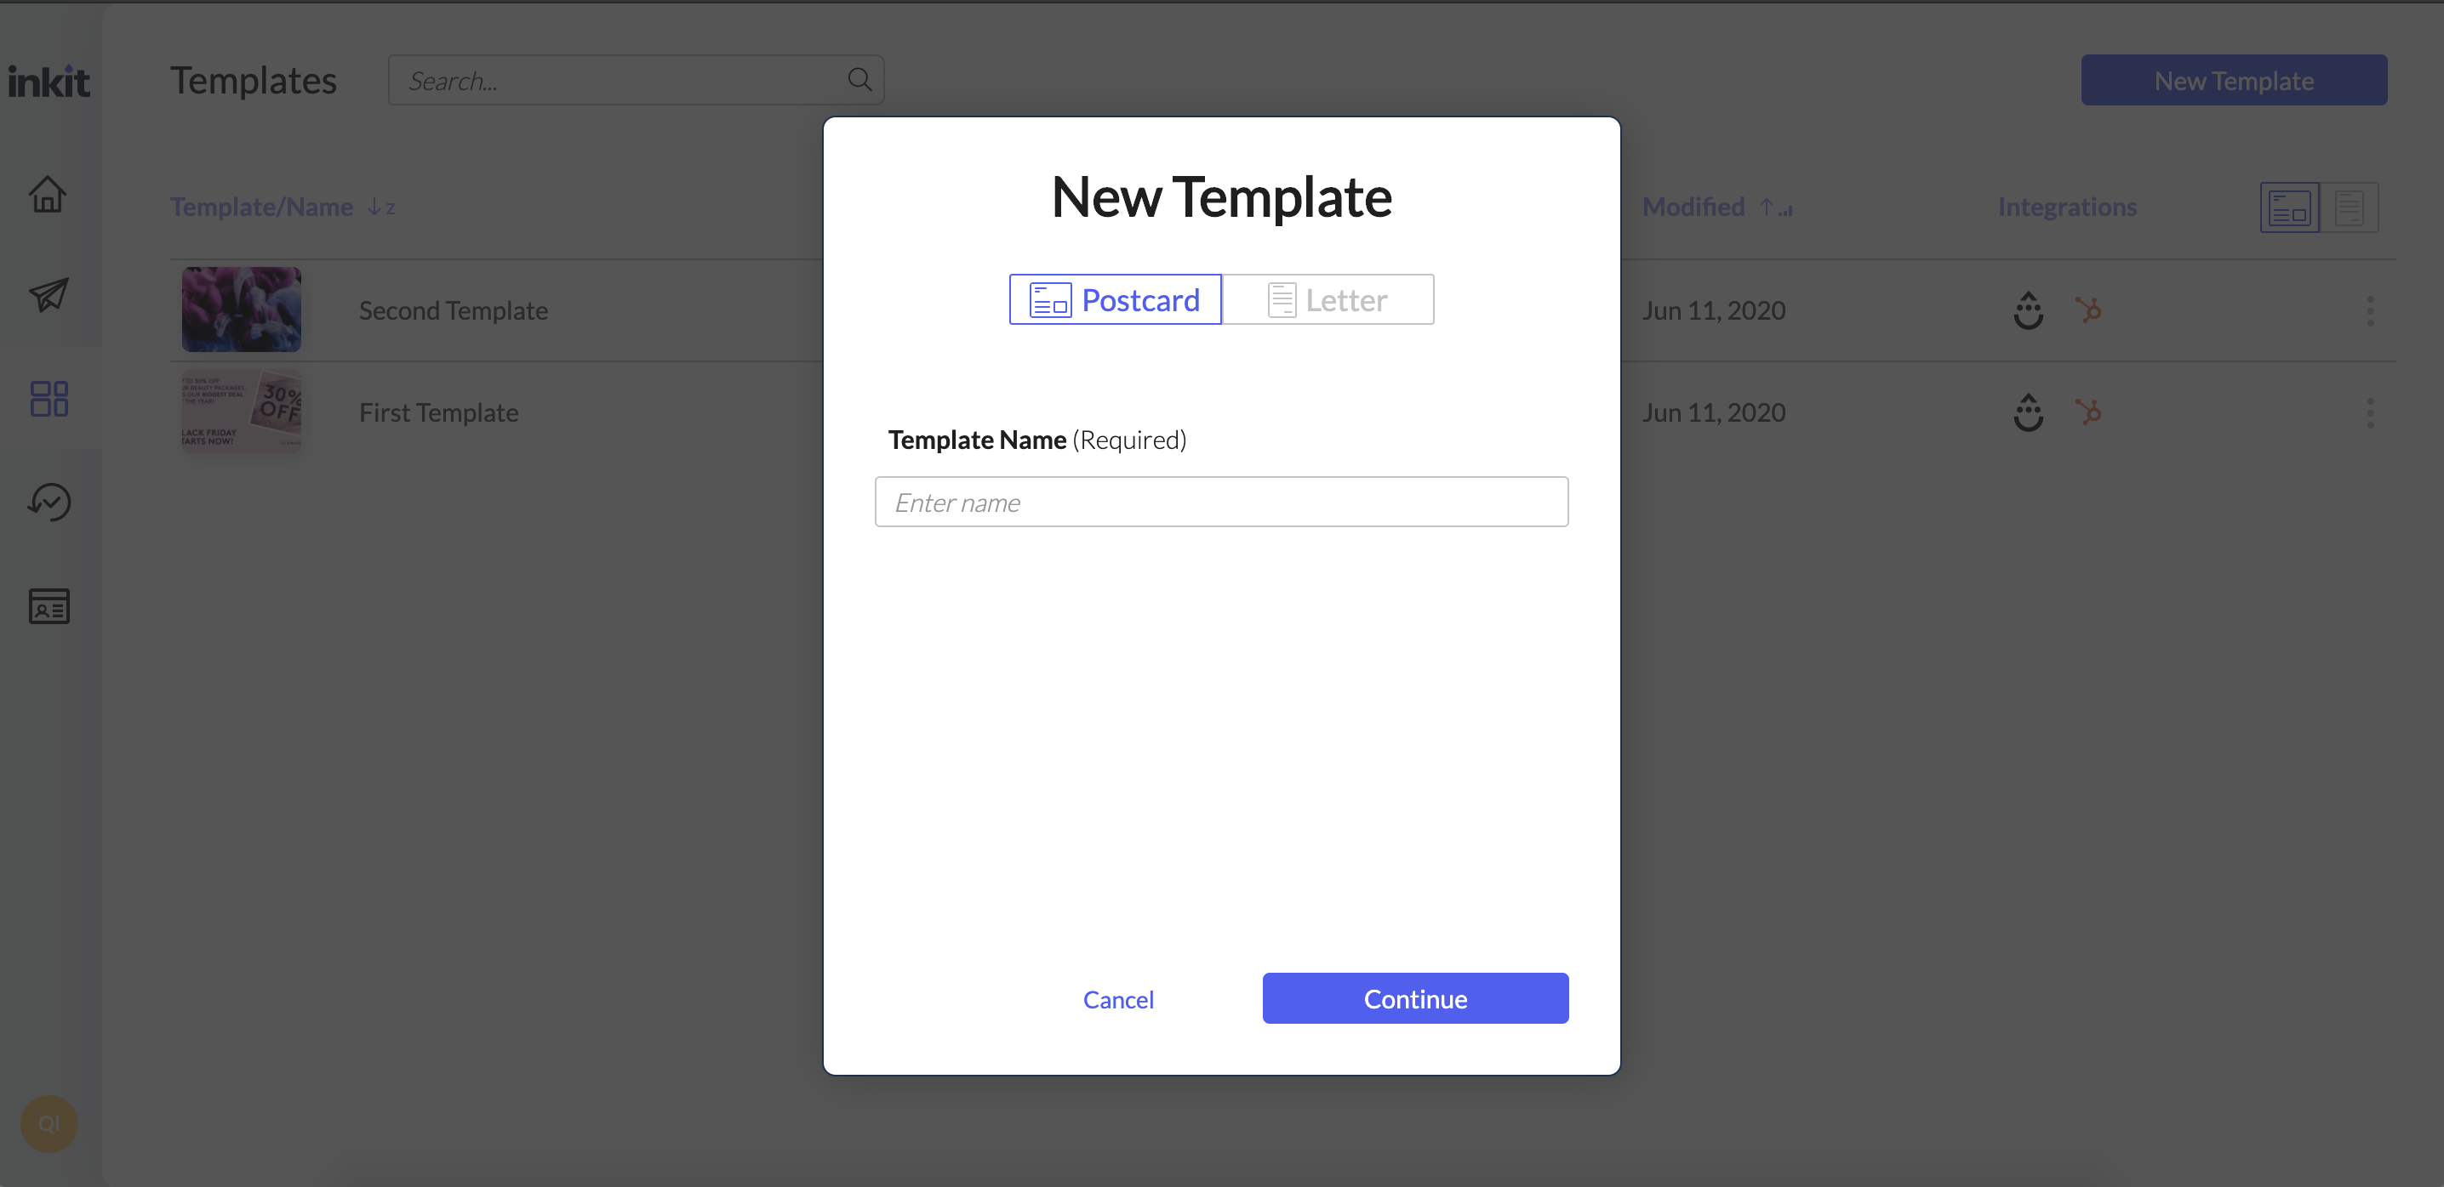This screenshot has height=1187, width=2444.
Task: Click the search magnifier icon
Action: 859,80
